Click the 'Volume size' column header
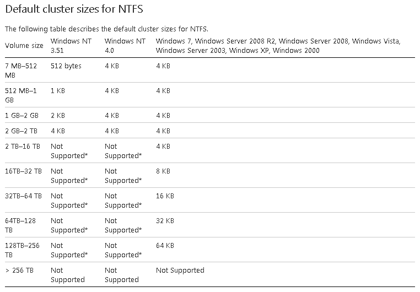This screenshot has height=292, width=420. coord(24,46)
